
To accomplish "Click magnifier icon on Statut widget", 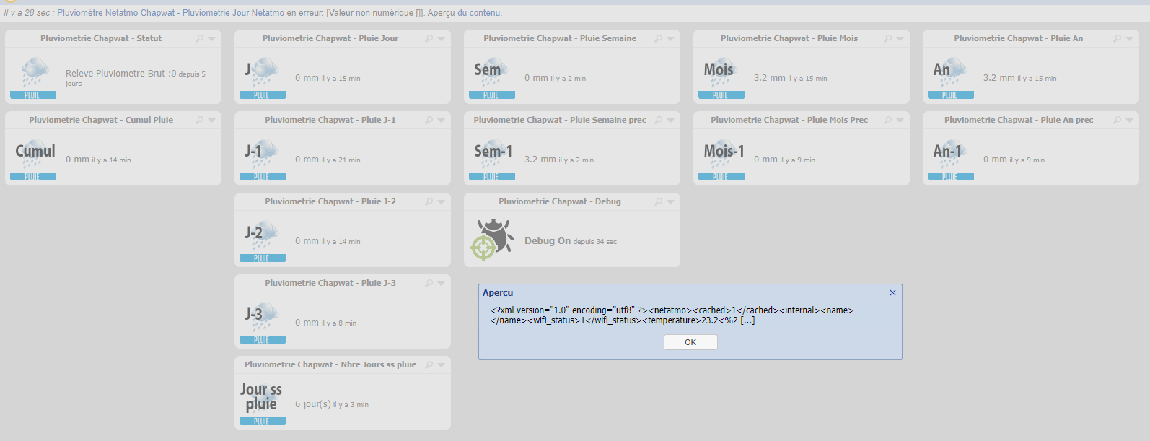I will coord(200,39).
